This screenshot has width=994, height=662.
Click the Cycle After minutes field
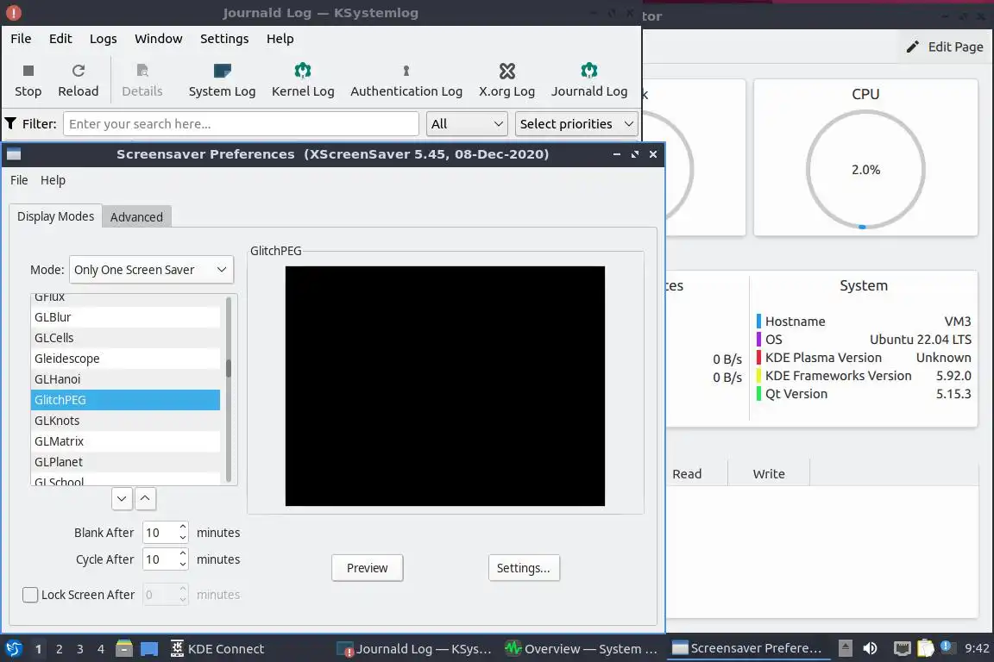165,559
